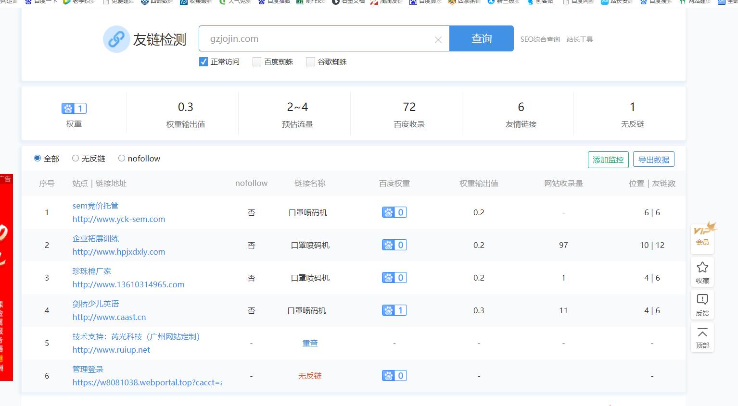Click the 百度权重 column header

tap(394, 183)
